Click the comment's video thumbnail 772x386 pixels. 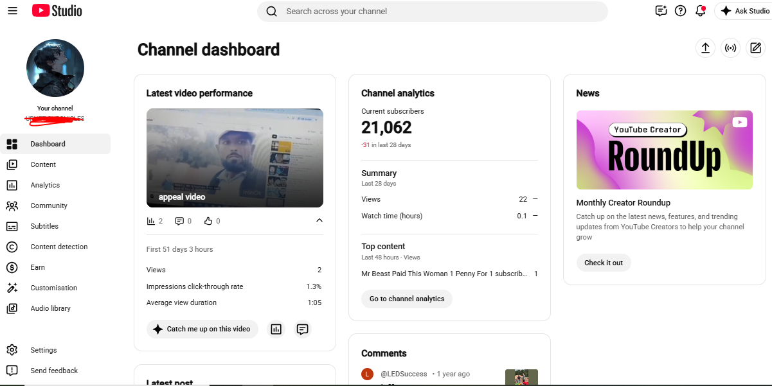pos(521,377)
